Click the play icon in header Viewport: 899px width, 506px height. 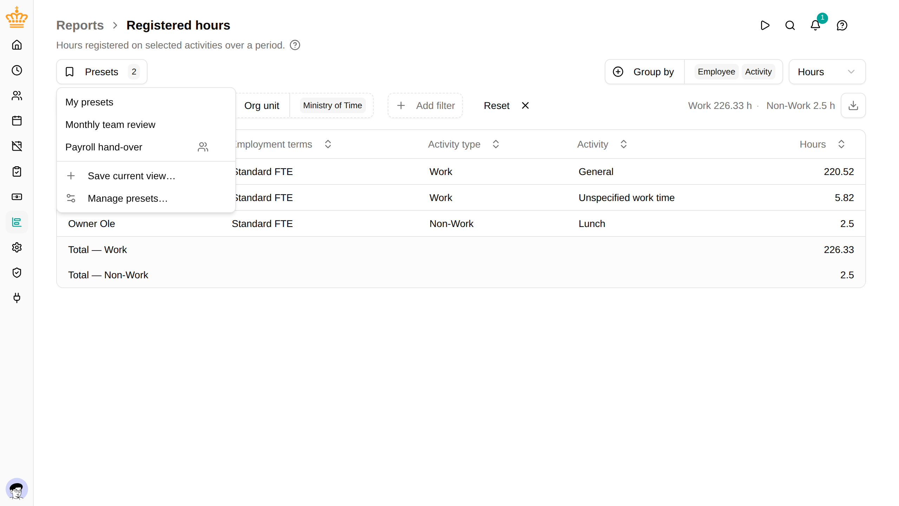pos(765,25)
